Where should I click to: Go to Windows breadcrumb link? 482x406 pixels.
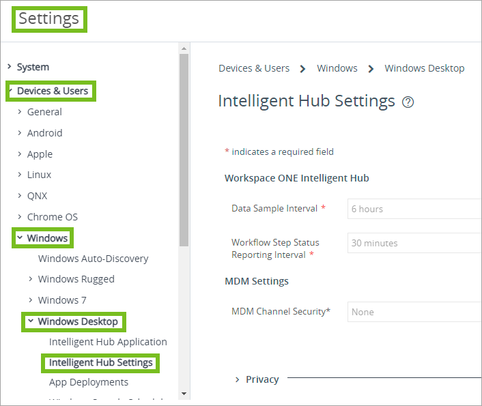coord(337,68)
